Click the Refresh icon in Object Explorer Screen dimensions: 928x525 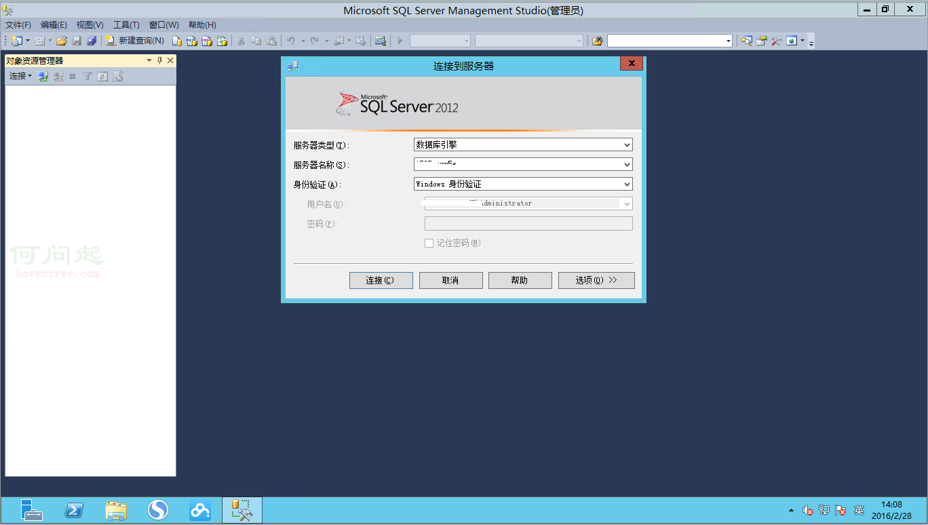[x=102, y=77]
